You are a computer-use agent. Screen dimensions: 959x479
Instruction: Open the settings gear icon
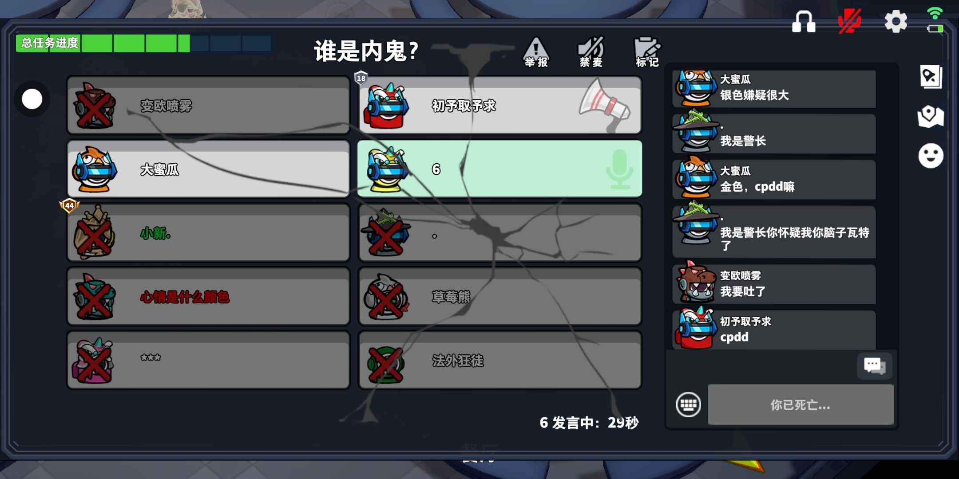(x=896, y=21)
